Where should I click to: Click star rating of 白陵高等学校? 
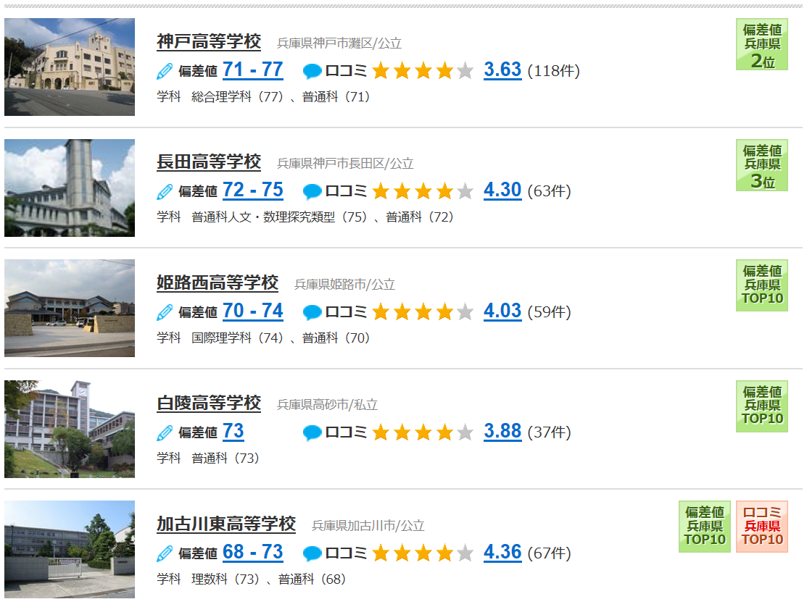click(x=423, y=432)
